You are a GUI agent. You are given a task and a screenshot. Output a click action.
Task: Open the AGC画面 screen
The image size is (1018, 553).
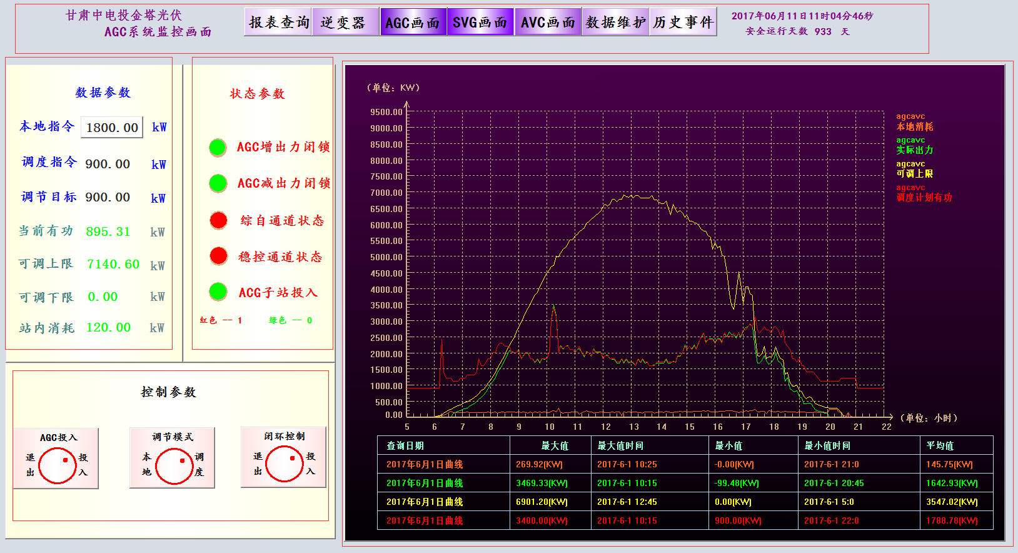pyautogui.click(x=413, y=23)
